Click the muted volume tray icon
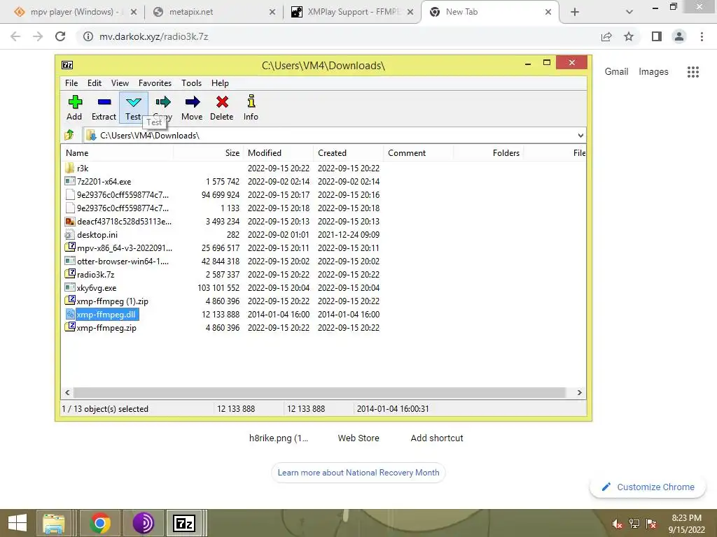717x537 pixels. point(618,524)
